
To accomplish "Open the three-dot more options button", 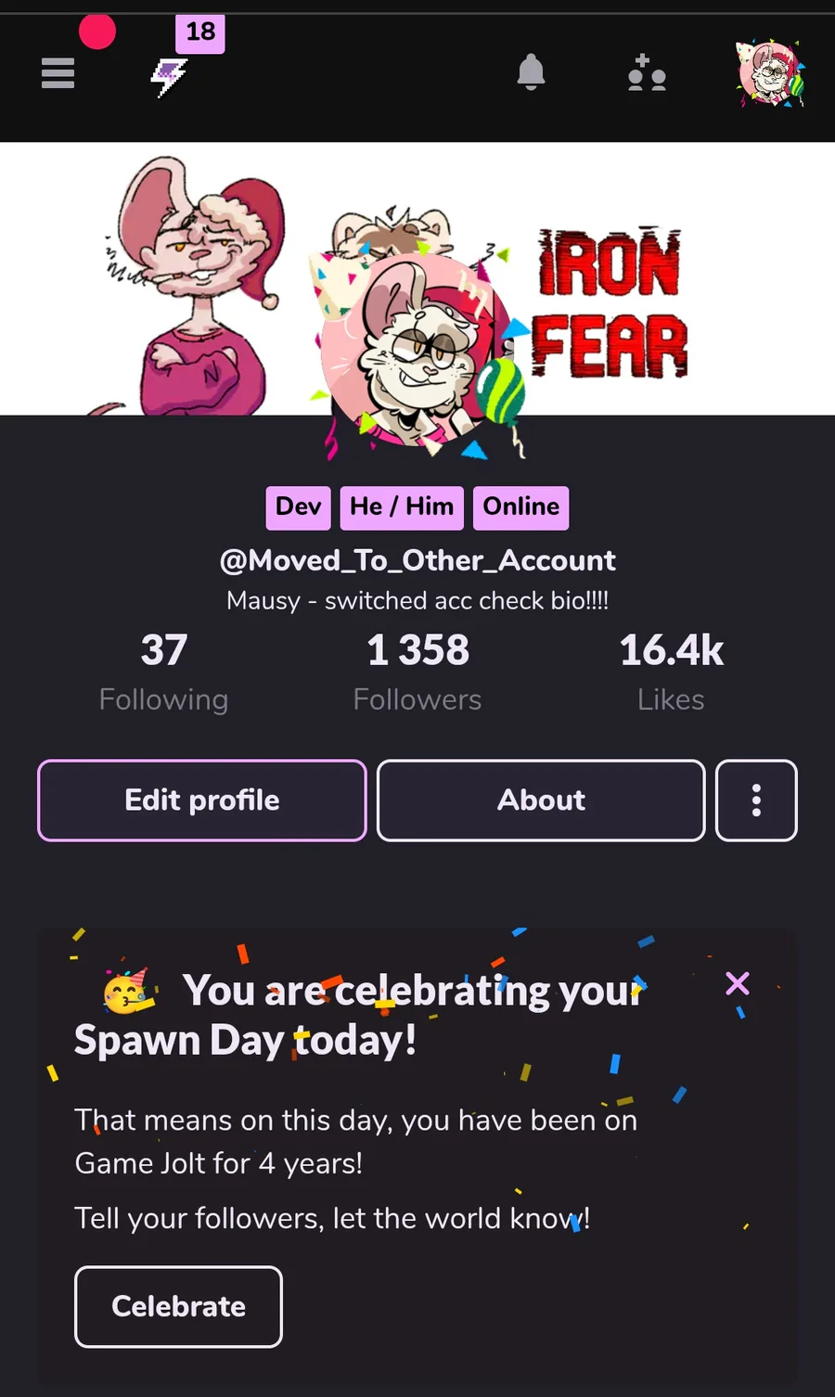I will [756, 801].
